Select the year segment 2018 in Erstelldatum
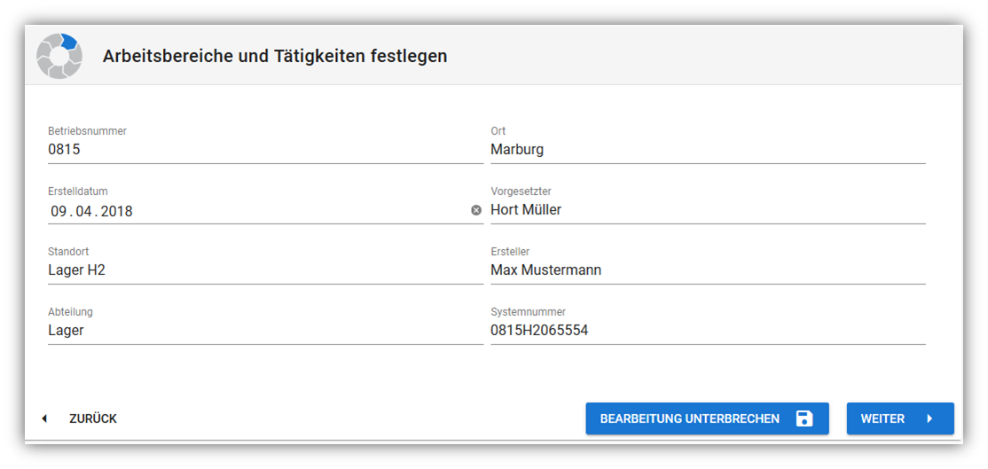The image size is (988, 469). pyautogui.click(x=116, y=211)
